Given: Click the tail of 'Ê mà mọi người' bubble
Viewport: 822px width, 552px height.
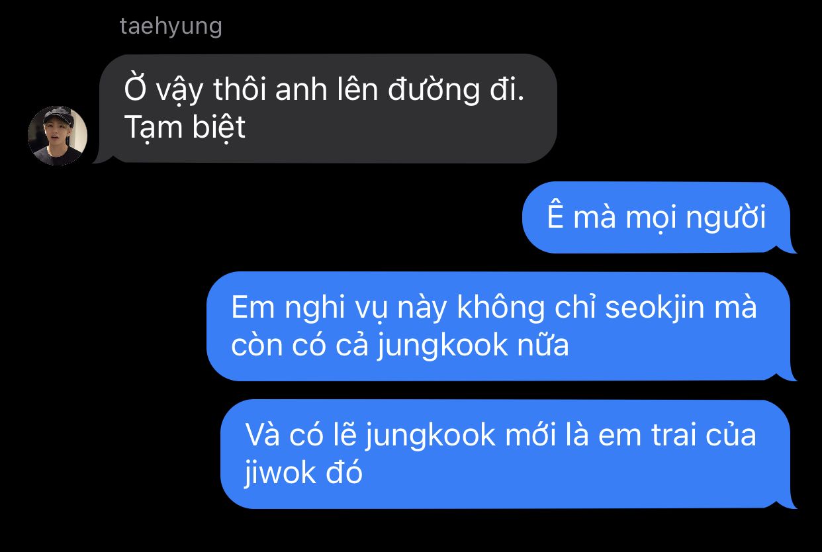Looking at the screenshot, I should click(x=789, y=248).
